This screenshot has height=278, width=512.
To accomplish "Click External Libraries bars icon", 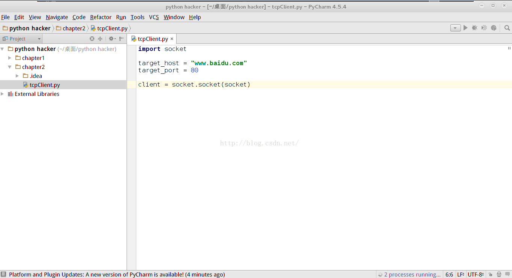I will click(x=11, y=94).
